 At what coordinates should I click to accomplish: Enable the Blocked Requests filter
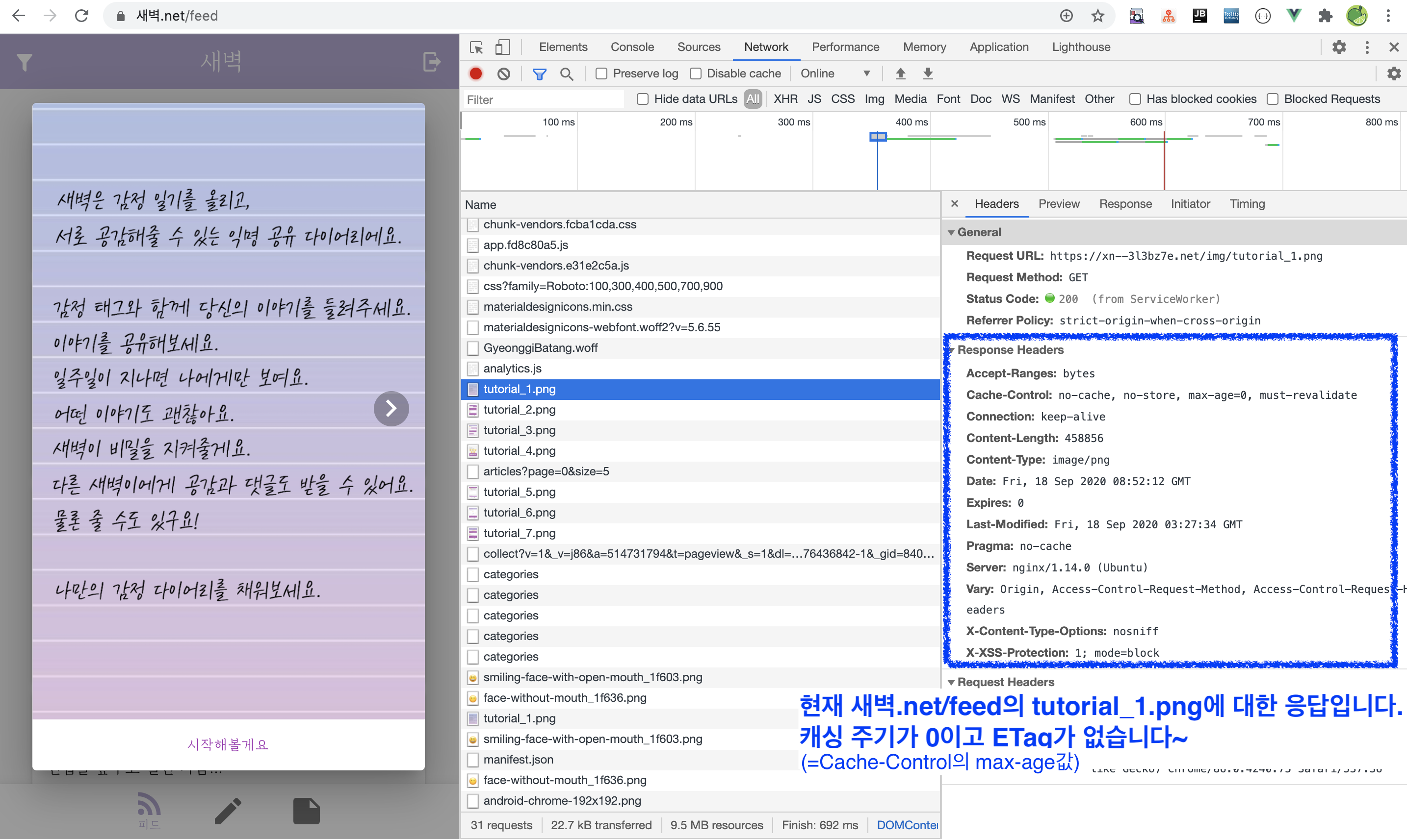pyautogui.click(x=1273, y=99)
